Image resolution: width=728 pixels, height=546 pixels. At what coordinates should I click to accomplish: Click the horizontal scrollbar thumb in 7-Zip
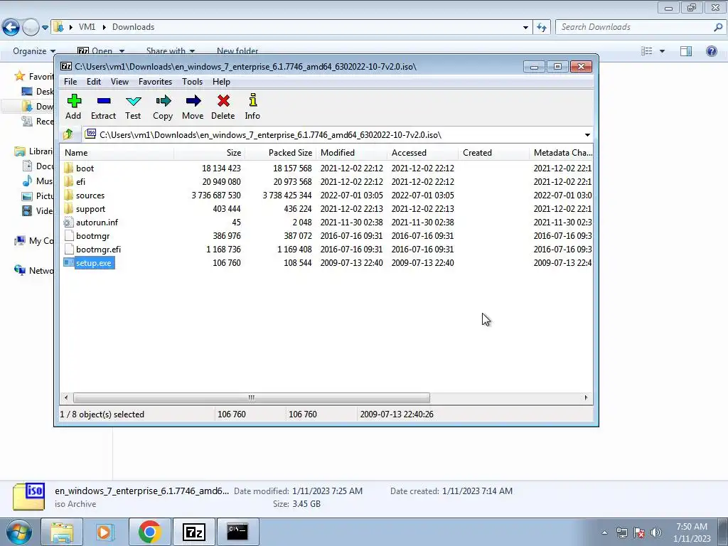(x=251, y=398)
